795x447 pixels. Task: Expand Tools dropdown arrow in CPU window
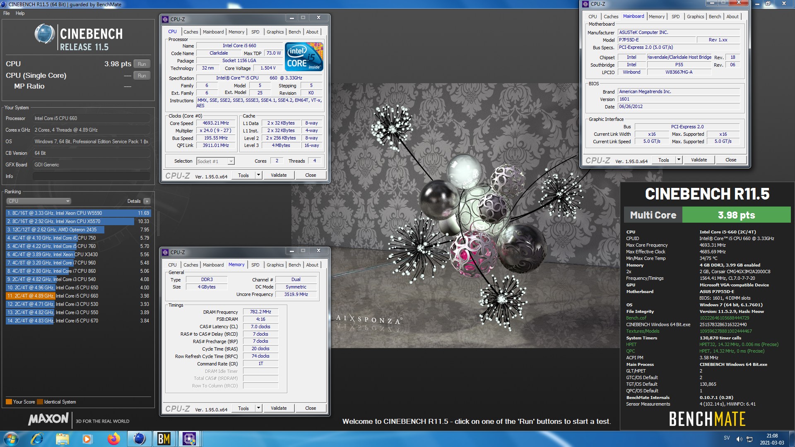[x=258, y=175]
